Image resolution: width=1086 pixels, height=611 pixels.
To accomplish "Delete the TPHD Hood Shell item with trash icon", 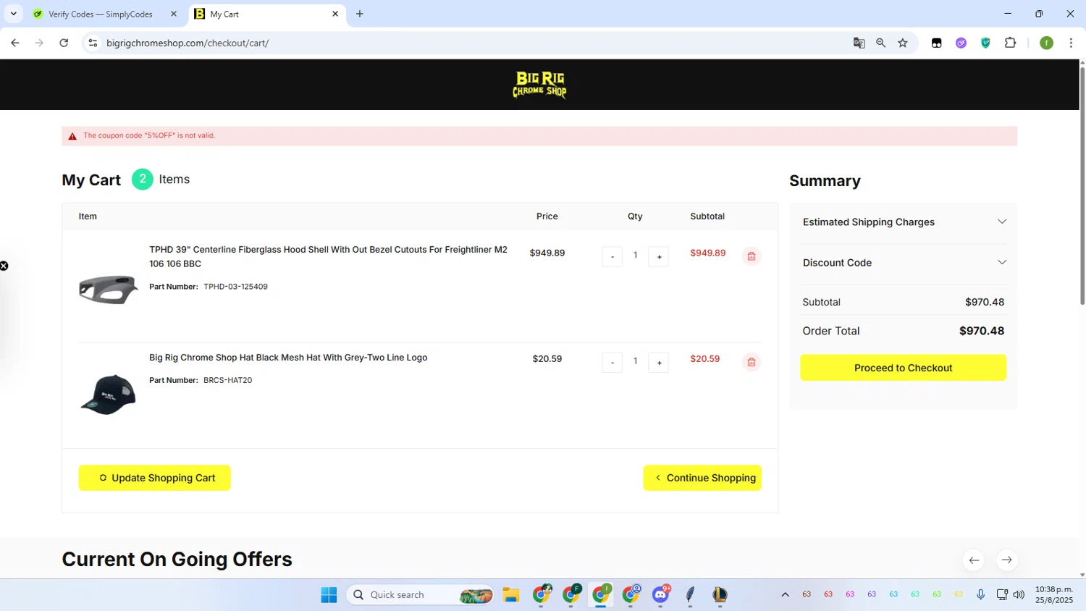I will 752,256.
